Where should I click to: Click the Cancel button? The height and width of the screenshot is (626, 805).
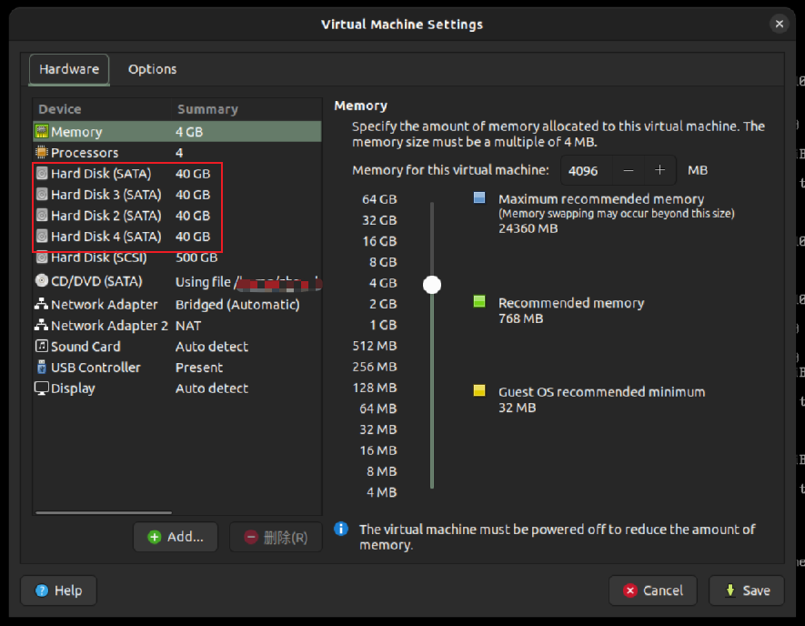(652, 591)
